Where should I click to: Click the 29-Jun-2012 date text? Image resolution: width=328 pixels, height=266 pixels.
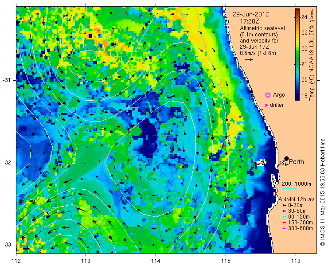coord(251,14)
